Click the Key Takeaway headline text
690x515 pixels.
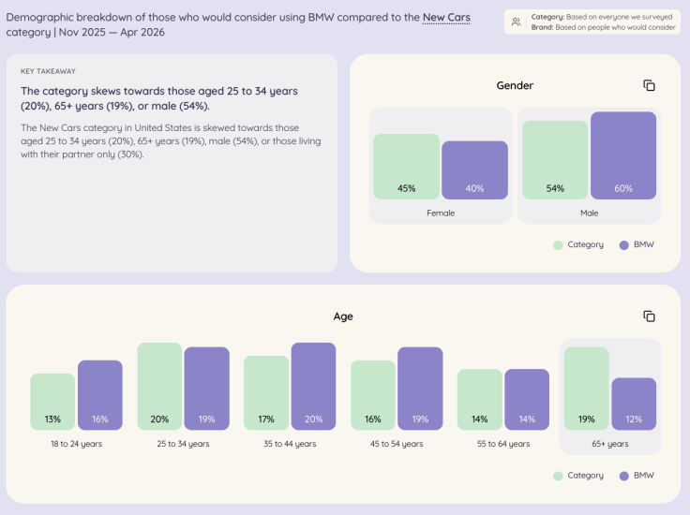(159, 98)
